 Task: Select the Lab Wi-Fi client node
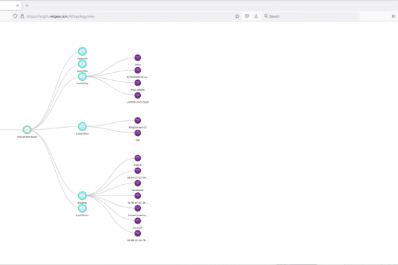pos(137,133)
